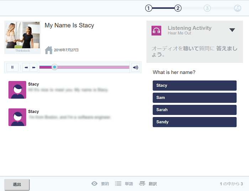Click the 退出 exit button
The width and height of the screenshot is (249, 191).
pyautogui.click(x=17, y=185)
